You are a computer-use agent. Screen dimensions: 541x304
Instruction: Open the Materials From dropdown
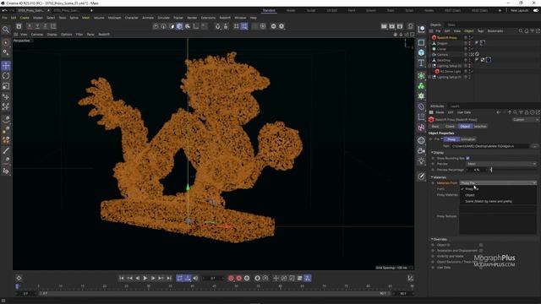point(499,183)
